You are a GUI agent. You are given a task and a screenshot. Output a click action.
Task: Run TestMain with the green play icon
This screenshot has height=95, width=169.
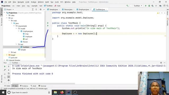(146, 6)
